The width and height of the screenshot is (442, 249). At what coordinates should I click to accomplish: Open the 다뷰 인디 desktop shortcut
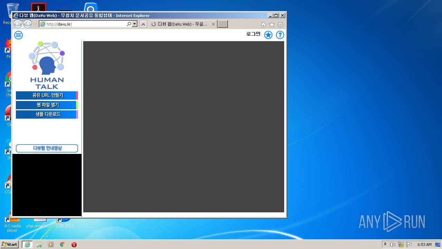pos(64,223)
